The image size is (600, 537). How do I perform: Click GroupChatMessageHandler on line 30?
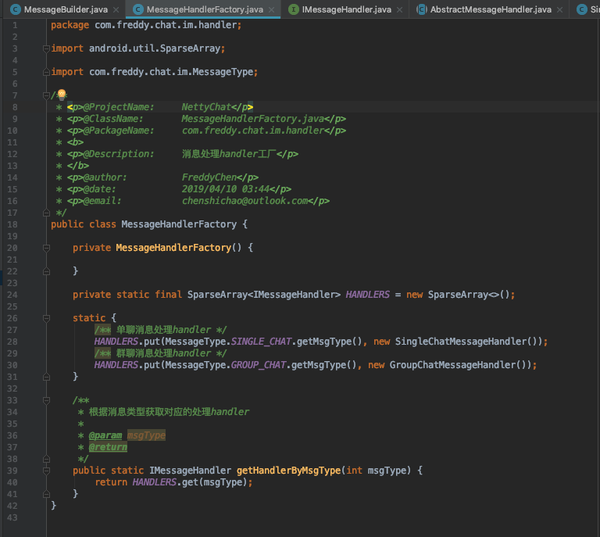point(452,365)
